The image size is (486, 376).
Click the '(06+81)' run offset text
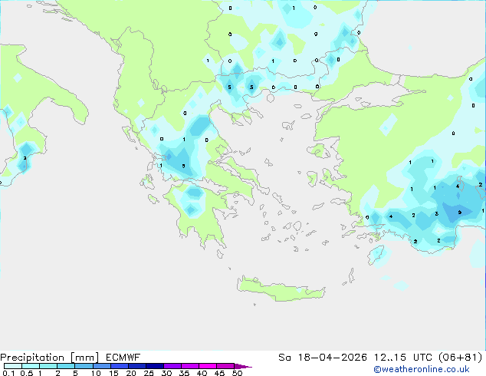coord(461,358)
